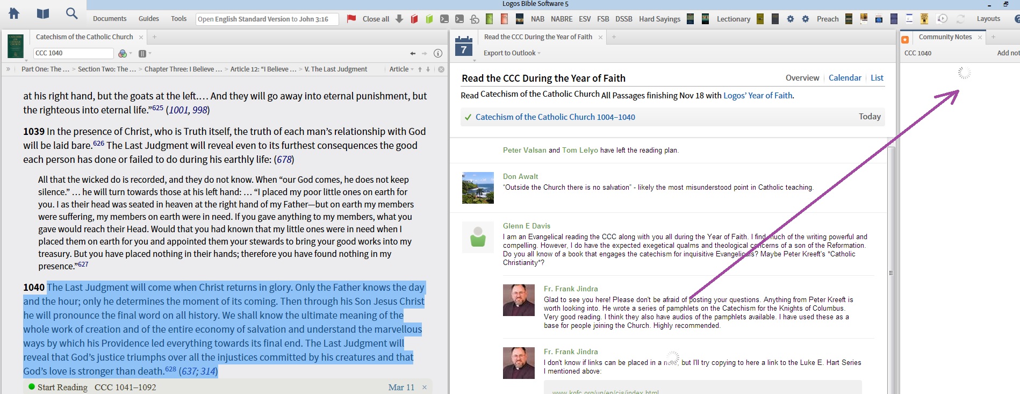Open the yellow book cover shortcut after Lectionary
Image resolution: width=1020 pixels, height=394 pixels.
click(x=760, y=19)
